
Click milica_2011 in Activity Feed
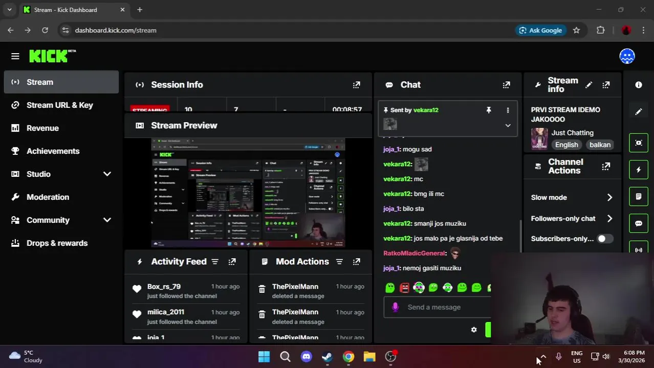click(x=166, y=312)
